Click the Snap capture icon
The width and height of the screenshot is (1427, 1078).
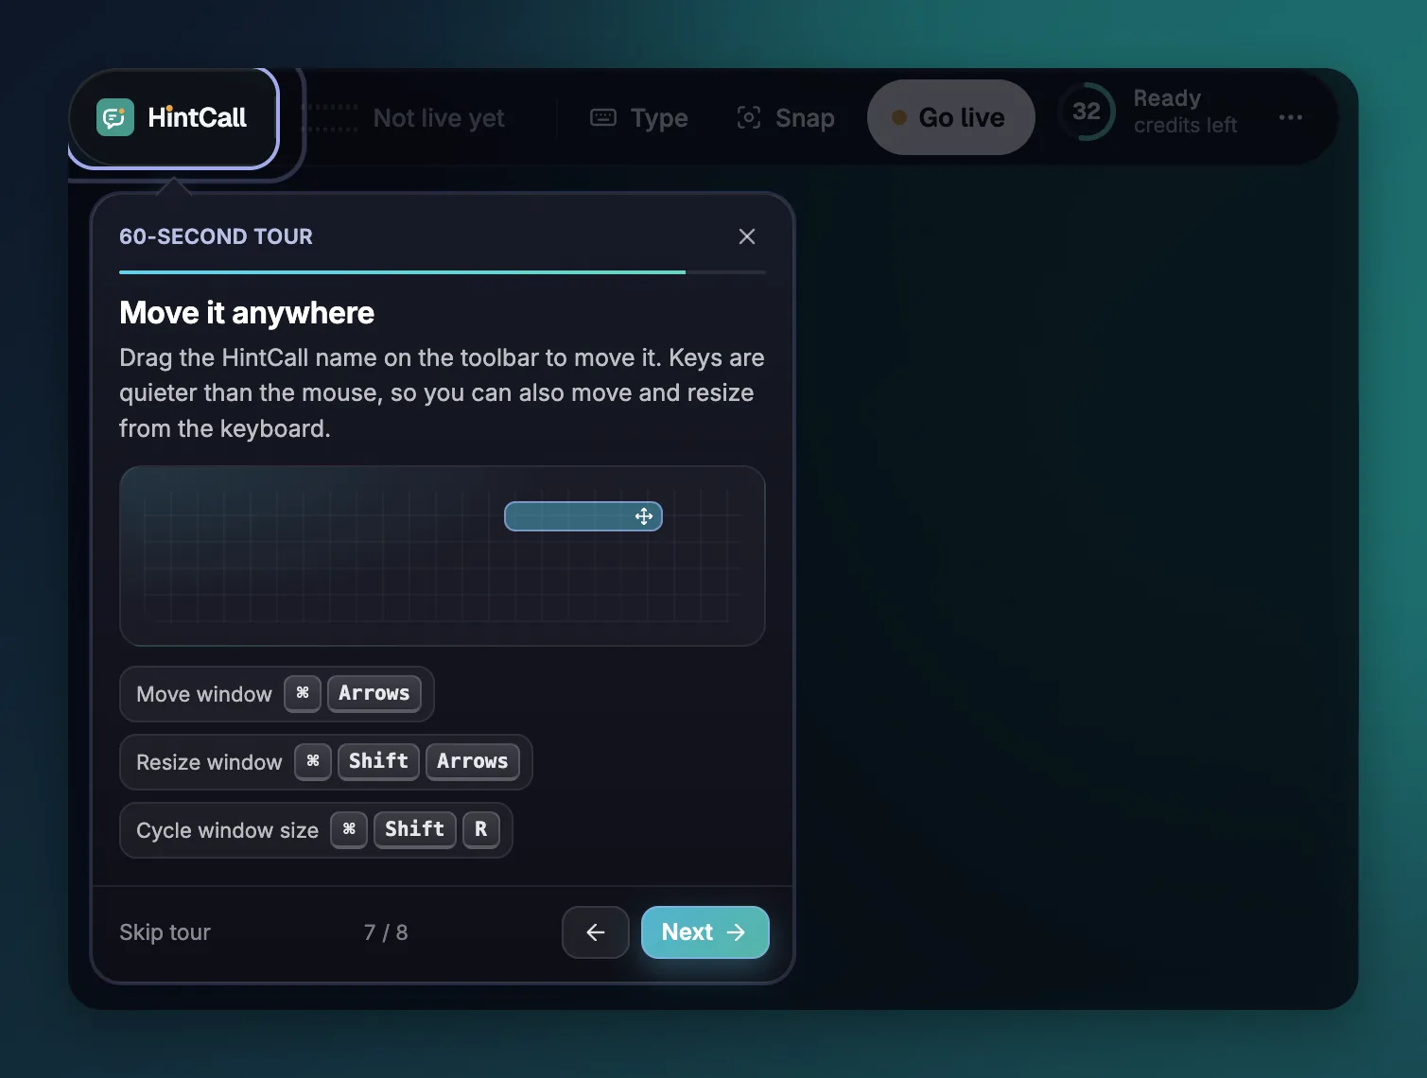pyautogui.click(x=749, y=117)
